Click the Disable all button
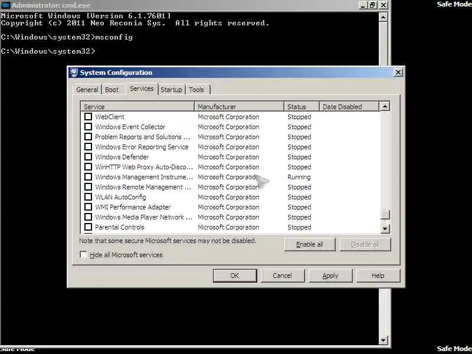This screenshot has height=354, width=472. coord(365,244)
